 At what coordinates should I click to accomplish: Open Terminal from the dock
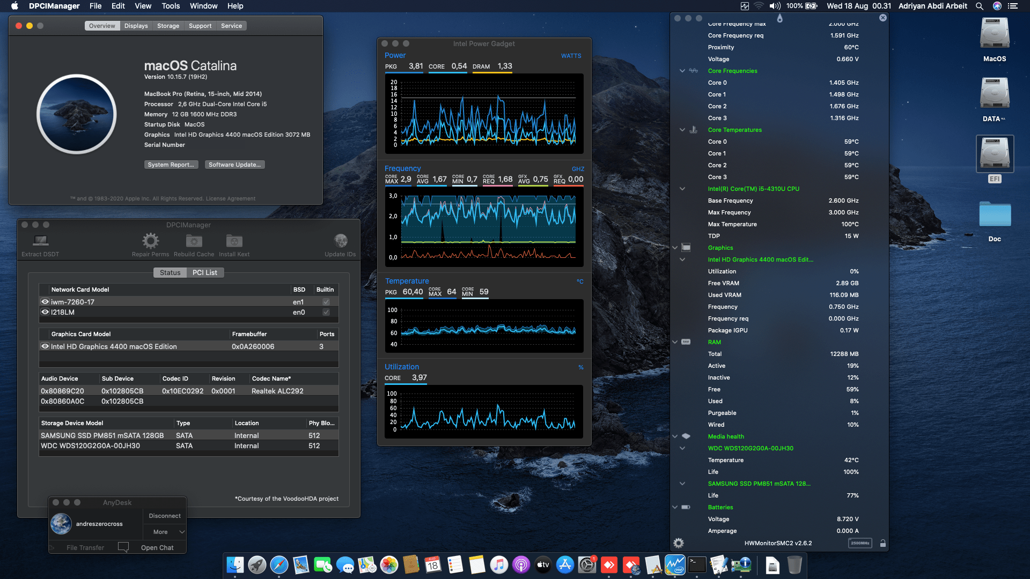697,565
